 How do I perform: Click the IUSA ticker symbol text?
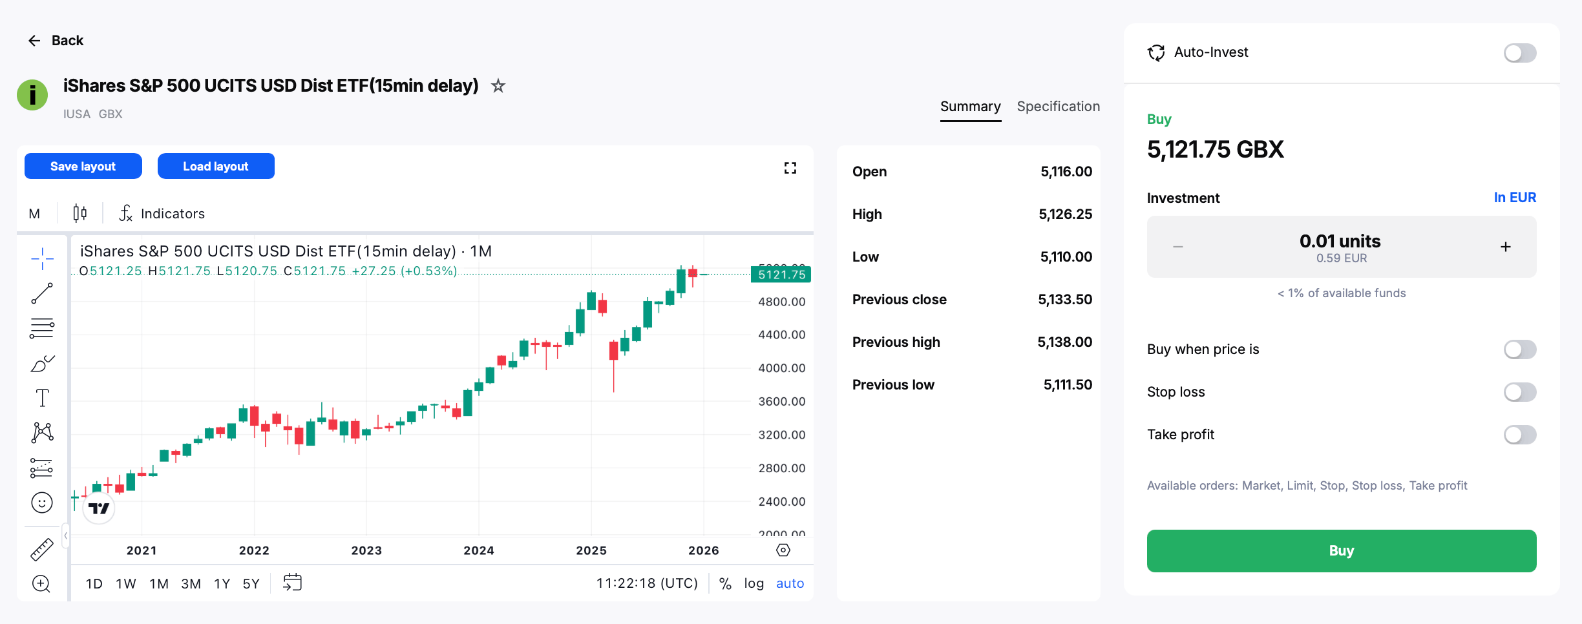[76, 114]
